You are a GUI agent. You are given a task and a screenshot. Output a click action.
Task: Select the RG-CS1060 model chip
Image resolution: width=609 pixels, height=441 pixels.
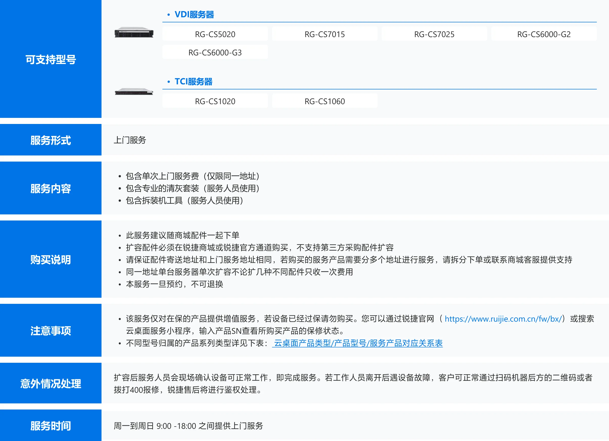[324, 101]
